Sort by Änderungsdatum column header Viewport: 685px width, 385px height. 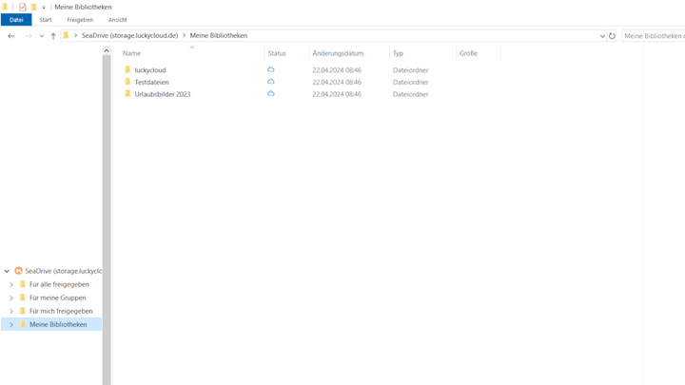(x=338, y=53)
